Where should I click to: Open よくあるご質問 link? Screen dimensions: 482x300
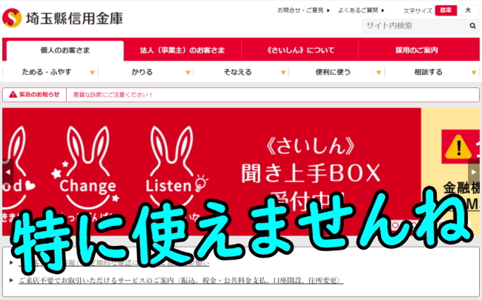tap(358, 10)
